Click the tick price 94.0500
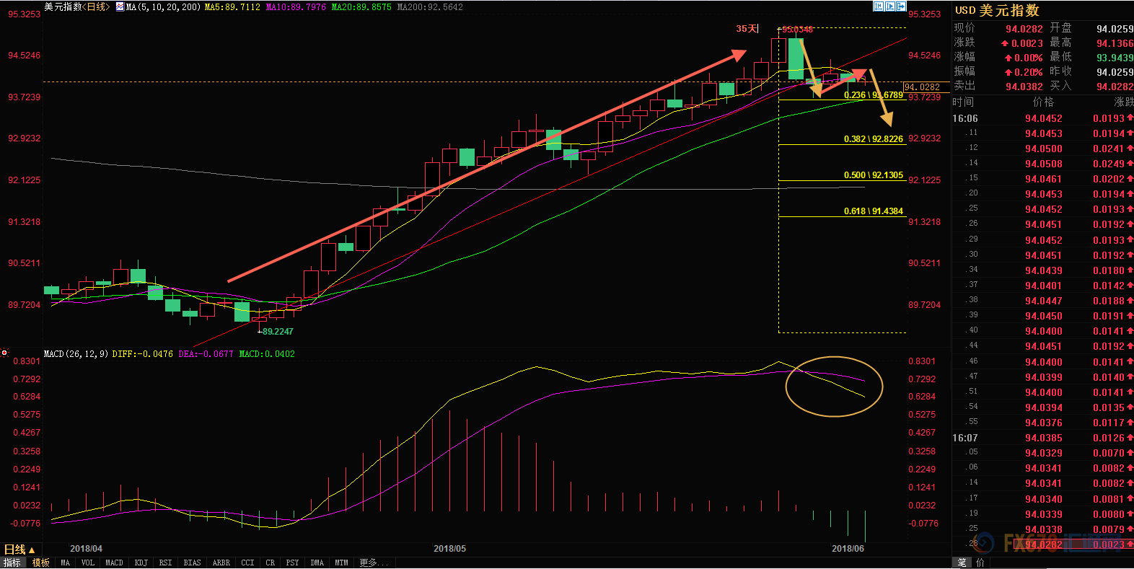This screenshot has height=569, width=1134. (x=1044, y=149)
